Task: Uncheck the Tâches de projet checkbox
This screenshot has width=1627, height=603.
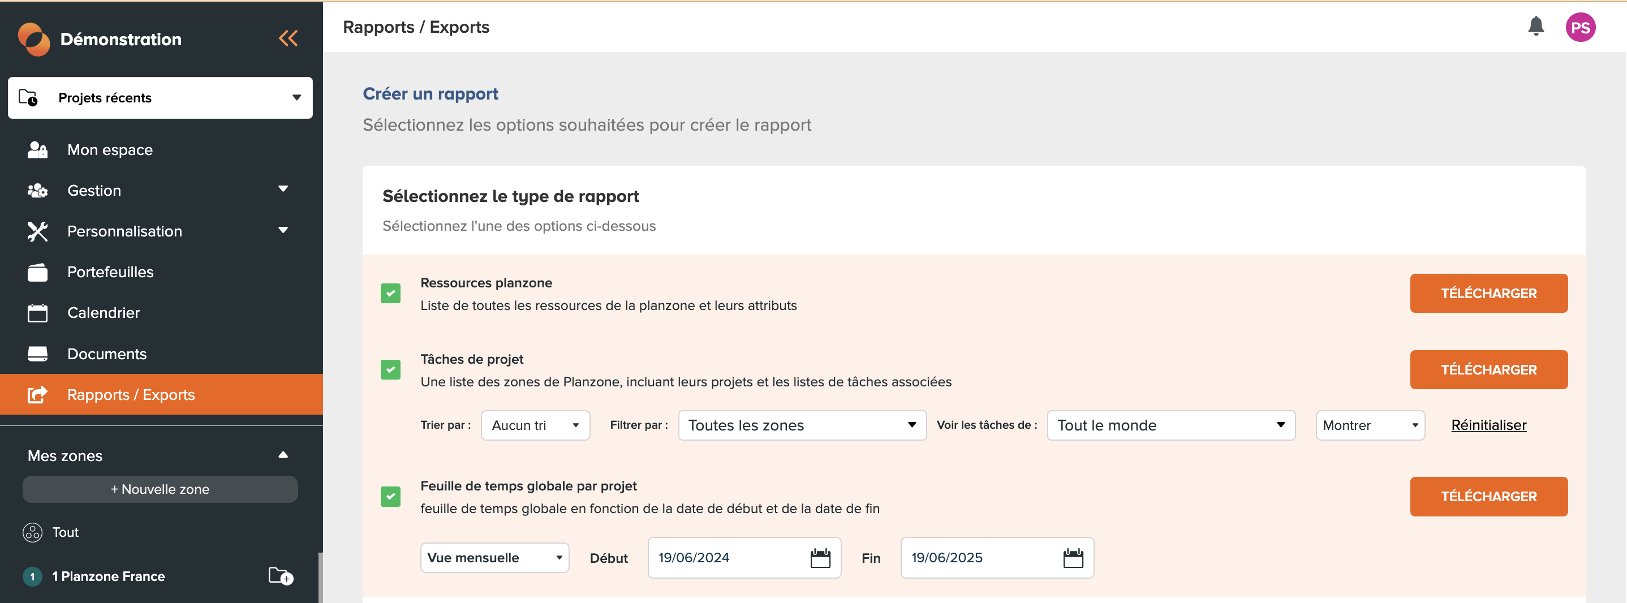Action: (x=390, y=369)
